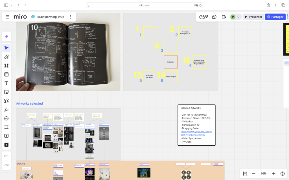This screenshot has height=180, width=289.
Task: Click the Upload tool icon
Action: pyautogui.click(x=6, y=136)
